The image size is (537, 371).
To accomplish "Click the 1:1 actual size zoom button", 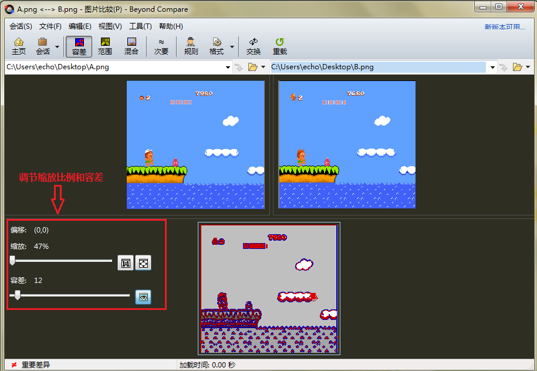I will coord(126,263).
